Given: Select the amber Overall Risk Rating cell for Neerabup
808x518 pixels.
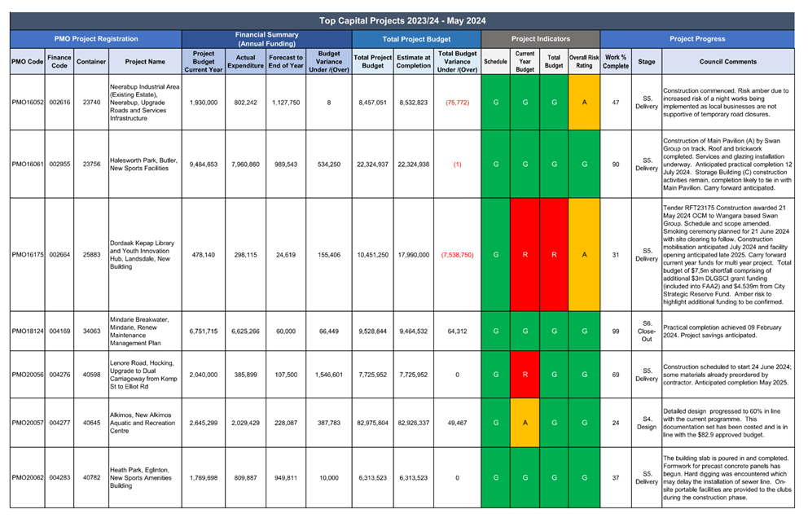Looking at the screenshot, I should tap(584, 103).
